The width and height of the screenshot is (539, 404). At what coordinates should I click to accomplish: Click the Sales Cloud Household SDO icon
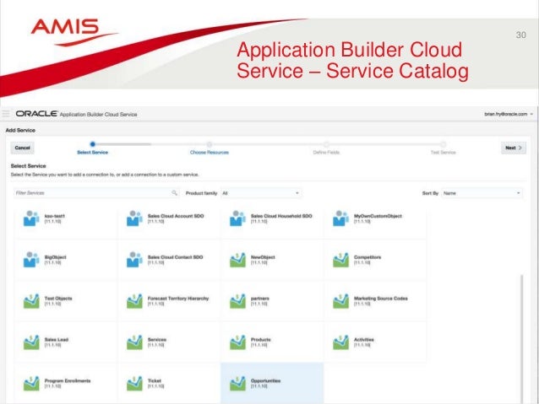coord(237,218)
